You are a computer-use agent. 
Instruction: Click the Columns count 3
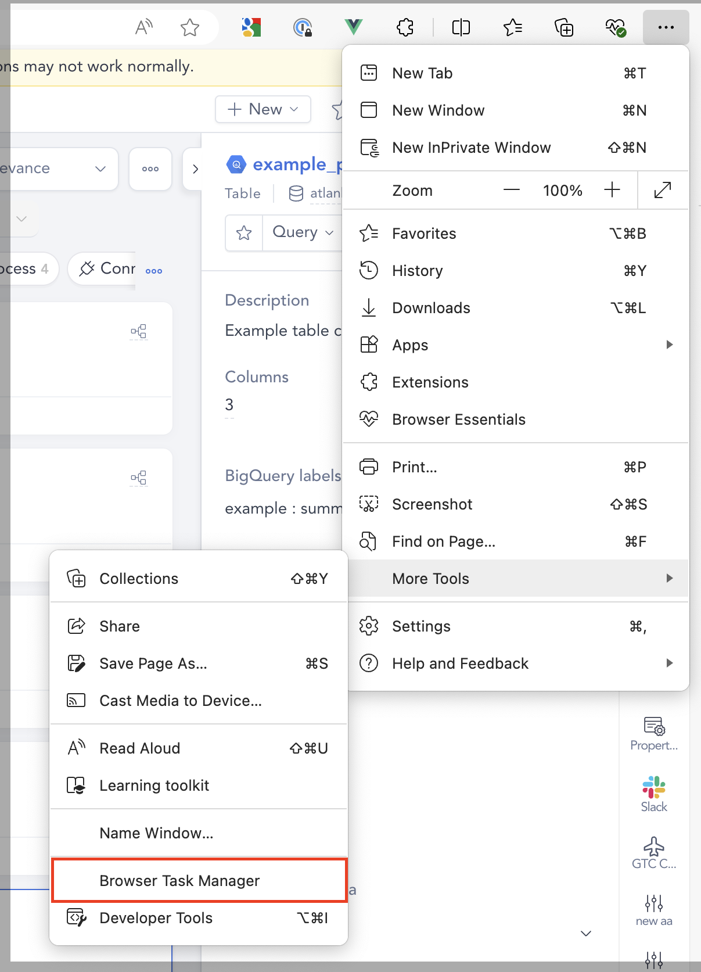tap(229, 404)
